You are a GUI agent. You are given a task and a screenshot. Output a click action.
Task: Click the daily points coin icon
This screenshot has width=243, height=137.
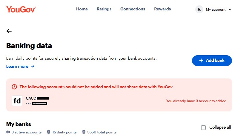click(x=49, y=132)
